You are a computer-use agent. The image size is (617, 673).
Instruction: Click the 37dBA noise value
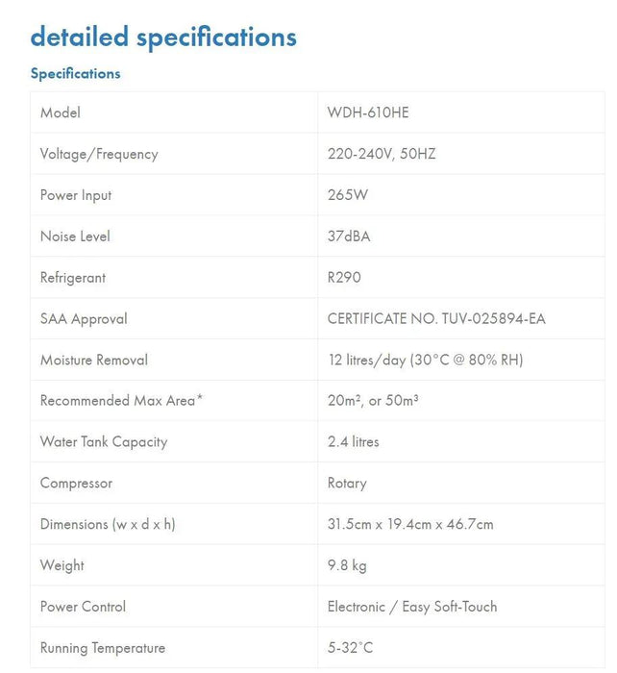click(x=349, y=237)
